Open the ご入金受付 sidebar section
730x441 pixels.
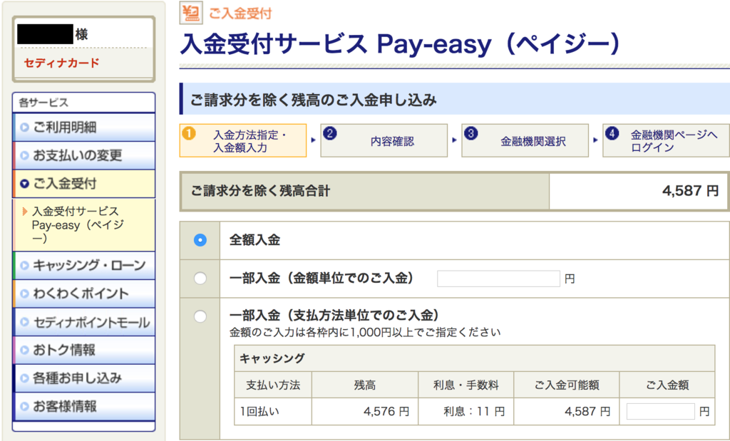click(x=84, y=184)
